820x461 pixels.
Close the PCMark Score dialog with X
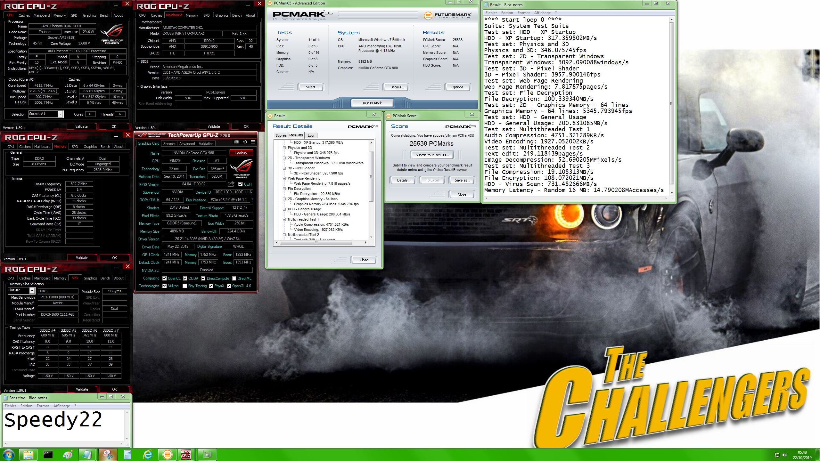[472, 114]
